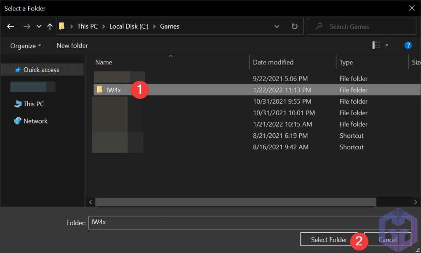
Task: Sort by Date modified column header
Action: 273,62
